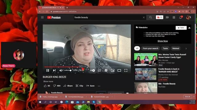Skip to the next video
The width and height of the screenshot is (197, 110).
click(x=54, y=71)
